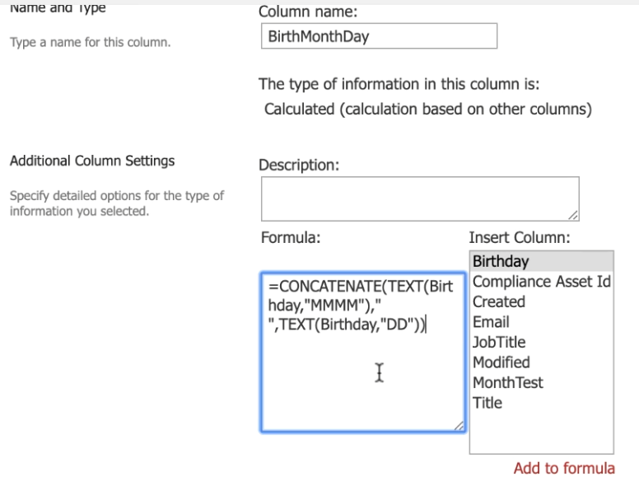Click empty area of Insert Column listbox

[x=541, y=433]
